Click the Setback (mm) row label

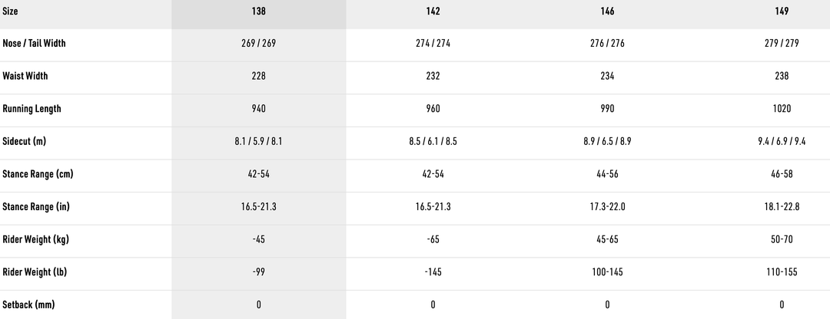click(x=28, y=305)
